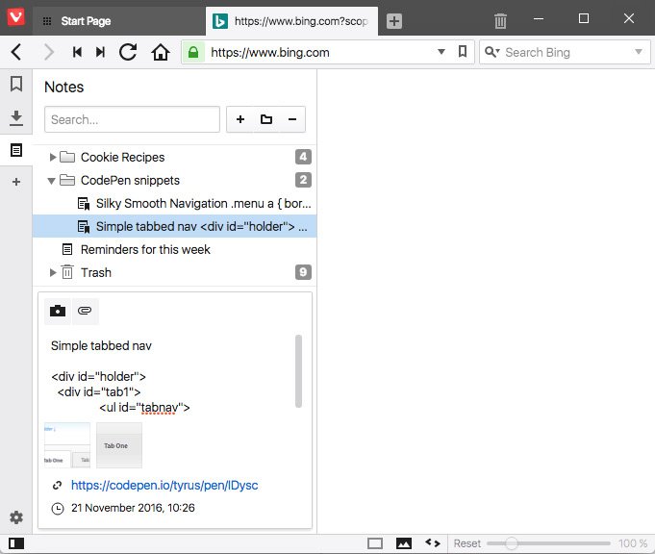Collapse the CodePen snippets folder
Viewport: 655px width, 554px height.
pos(52,180)
